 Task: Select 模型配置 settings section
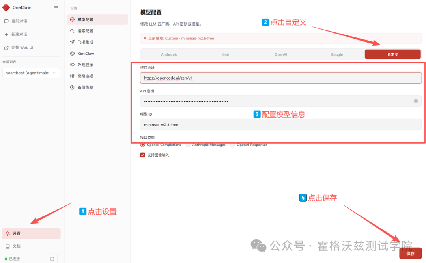[97, 20]
